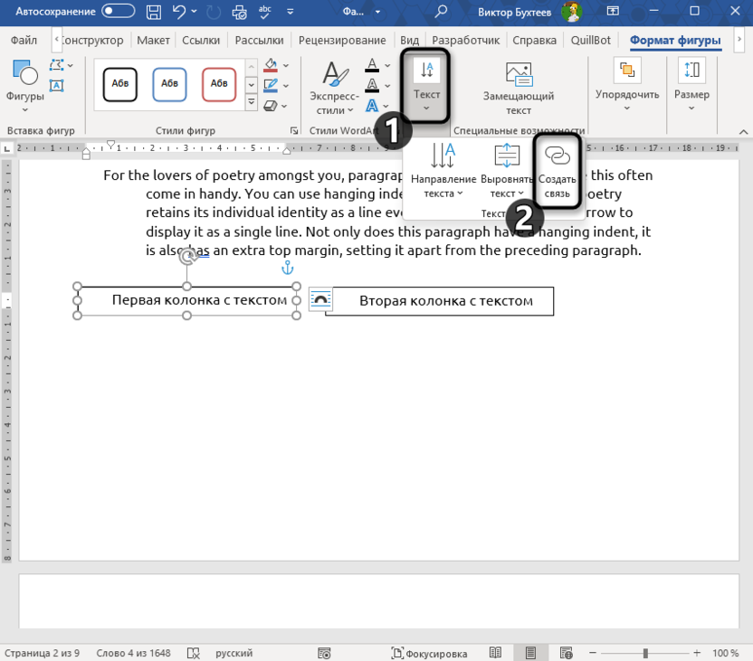This screenshot has width=753, height=661.
Task: Open the Макет tab
Action: 153,41
